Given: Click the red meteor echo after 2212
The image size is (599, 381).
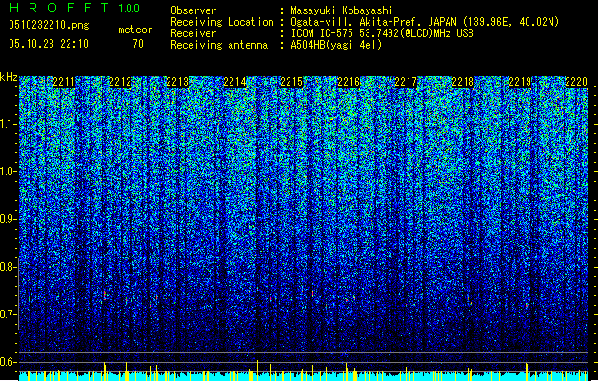Looking at the screenshot, I should [x=156, y=297].
